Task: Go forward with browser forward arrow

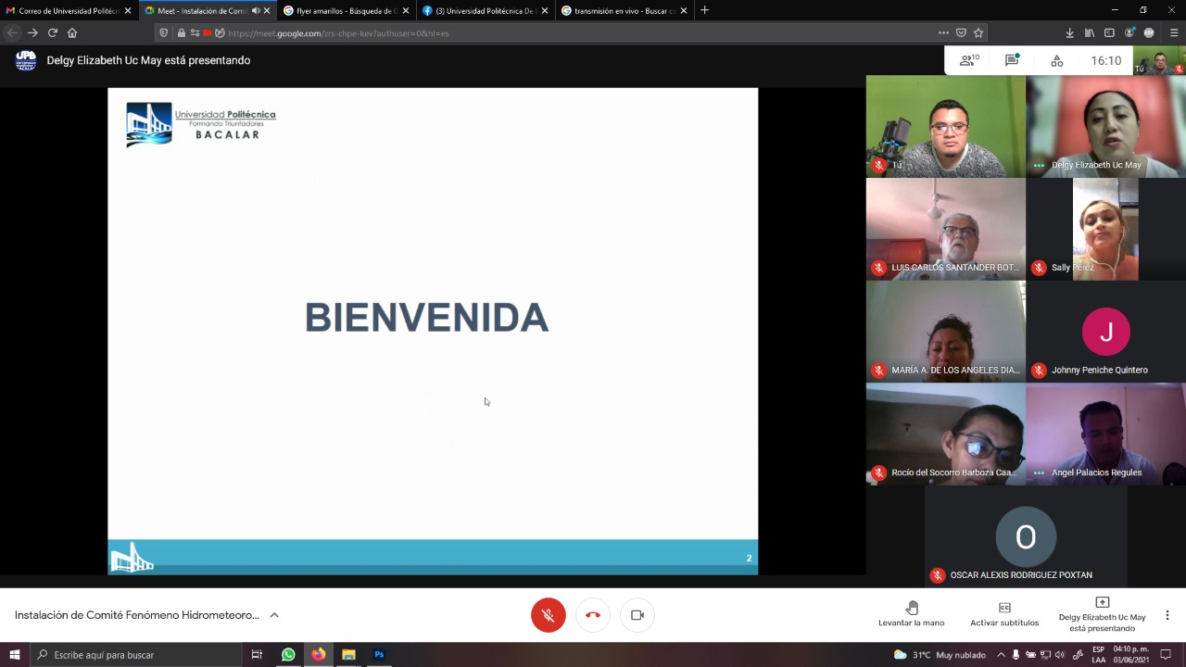Action: pyautogui.click(x=32, y=32)
